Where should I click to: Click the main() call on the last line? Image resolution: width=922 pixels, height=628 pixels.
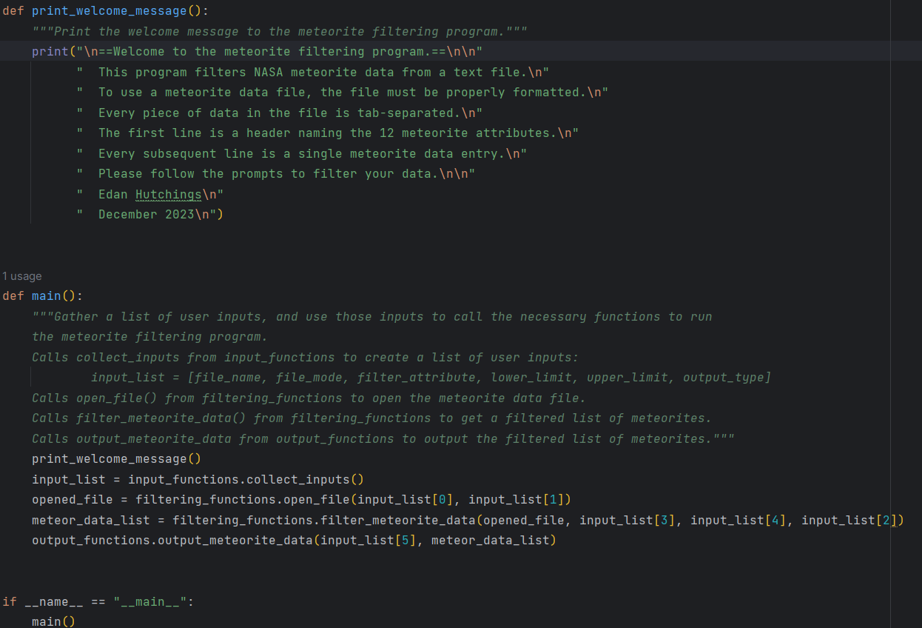tap(53, 621)
